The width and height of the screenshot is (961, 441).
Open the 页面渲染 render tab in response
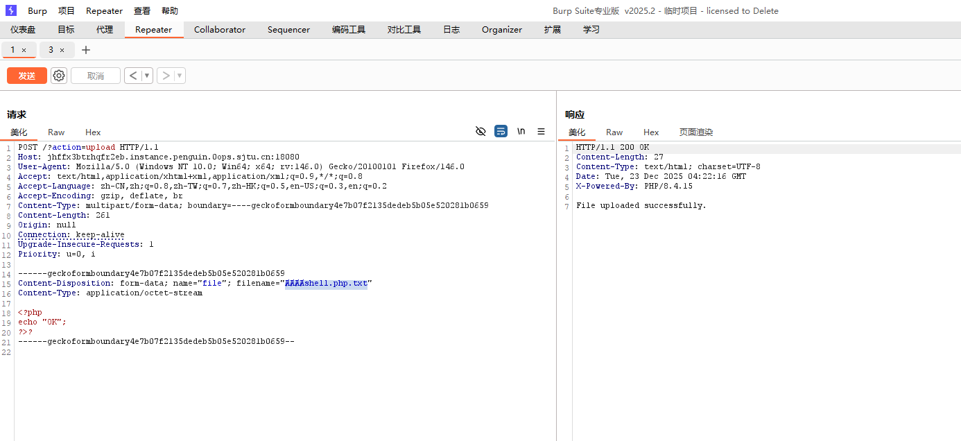click(x=695, y=132)
